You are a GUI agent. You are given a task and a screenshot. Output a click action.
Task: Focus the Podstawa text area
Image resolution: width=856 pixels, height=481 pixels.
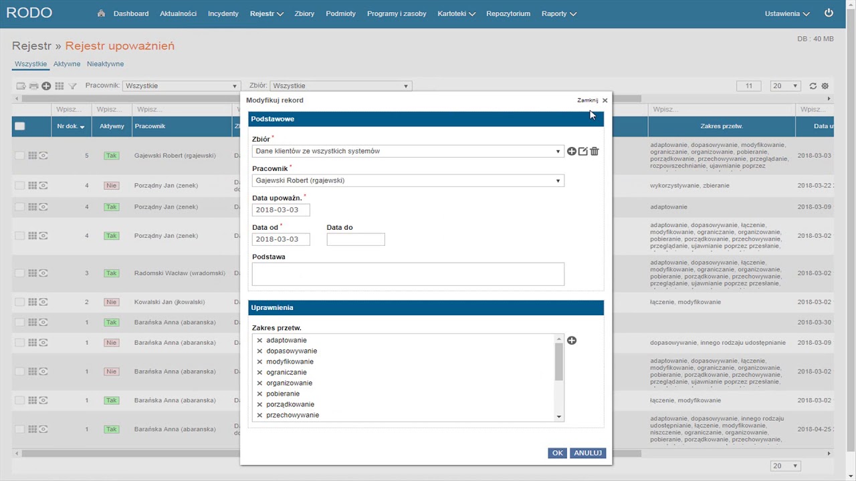[x=408, y=274]
